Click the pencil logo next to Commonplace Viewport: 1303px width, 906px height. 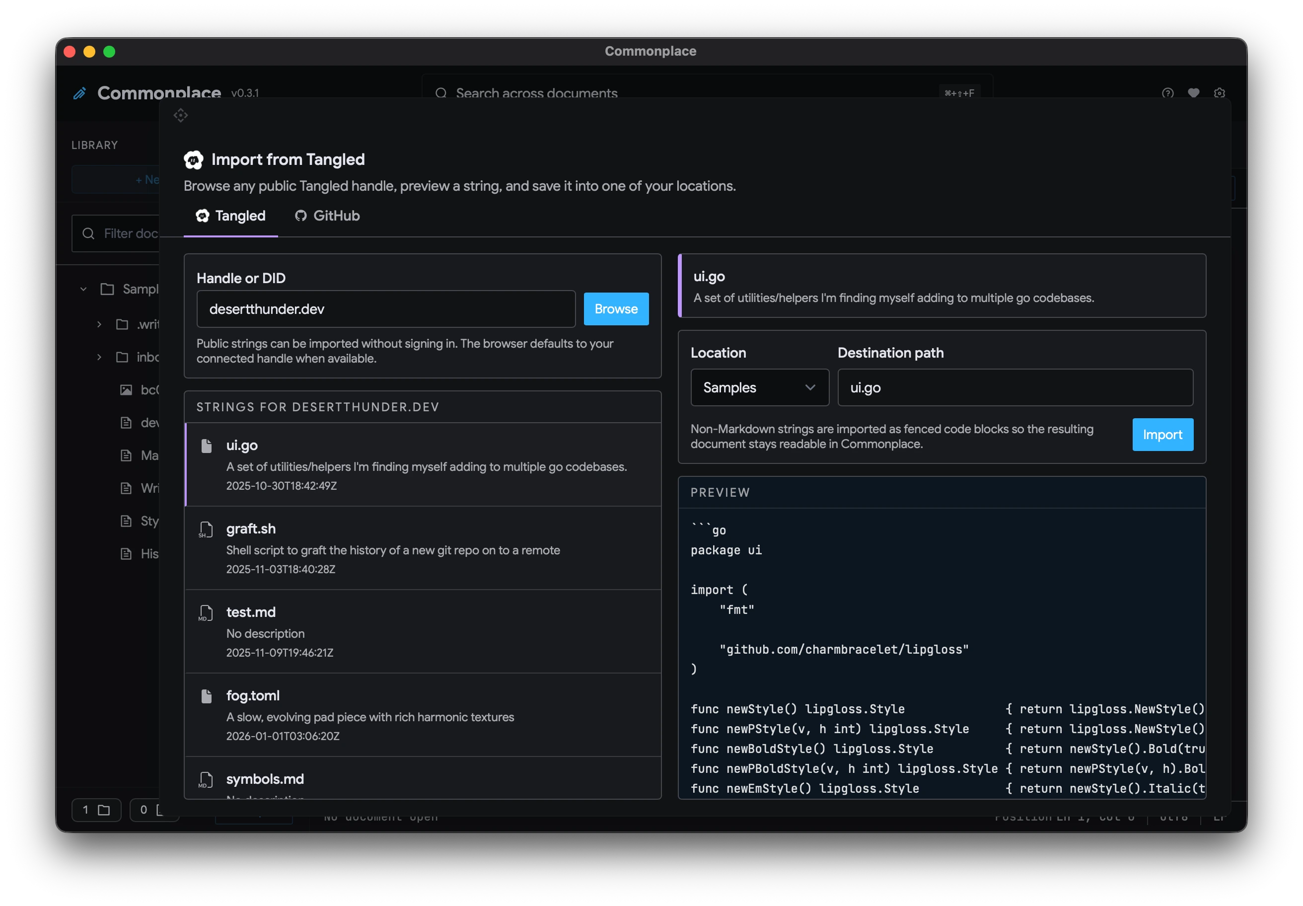tap(80, 93)
